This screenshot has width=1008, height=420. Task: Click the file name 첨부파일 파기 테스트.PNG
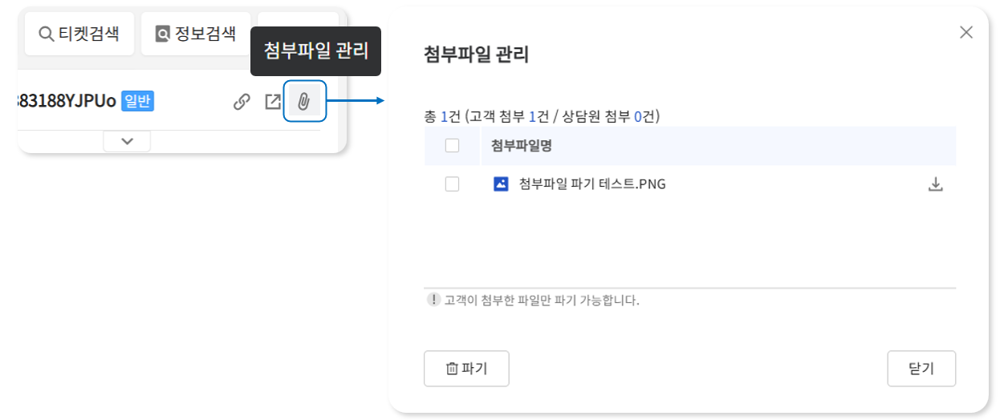(x=592, y=184)
